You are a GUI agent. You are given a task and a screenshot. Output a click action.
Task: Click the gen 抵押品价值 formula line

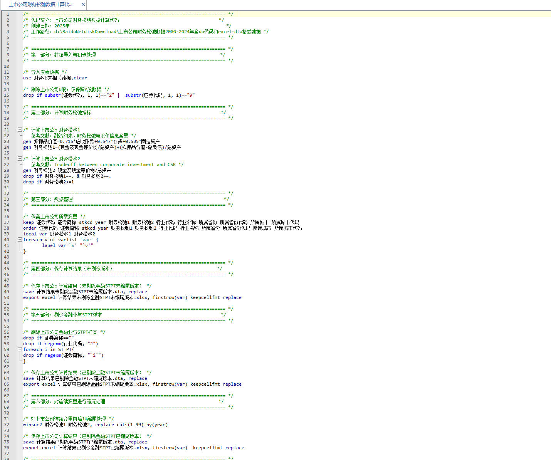(91, 141)
